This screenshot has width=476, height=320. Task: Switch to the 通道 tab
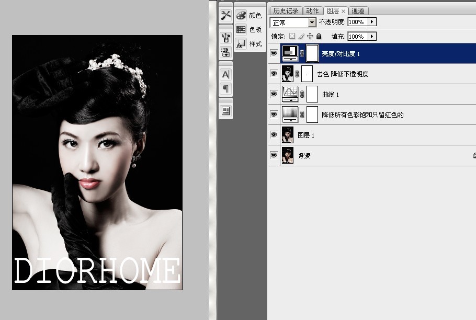coord(358,11)
